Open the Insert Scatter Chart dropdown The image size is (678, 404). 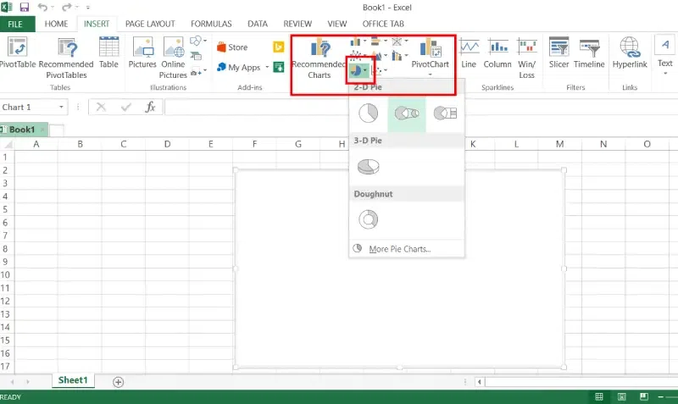point(379,70)
